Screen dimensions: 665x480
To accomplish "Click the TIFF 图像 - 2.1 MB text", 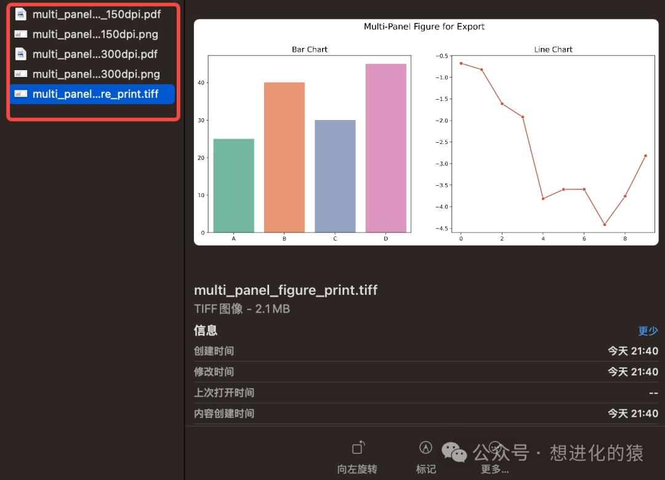I will [x=242, y=309].
